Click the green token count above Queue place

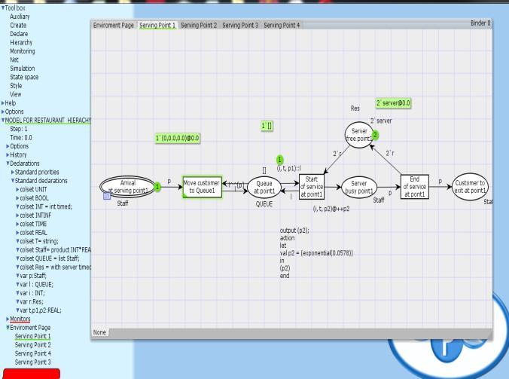tap(279, 160)
